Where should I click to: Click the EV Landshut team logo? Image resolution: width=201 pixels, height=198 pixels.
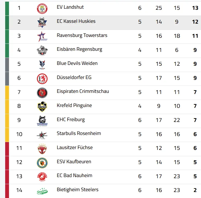(42, 8)
